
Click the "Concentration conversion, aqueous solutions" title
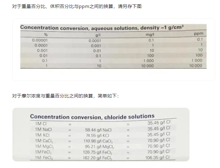102,28
